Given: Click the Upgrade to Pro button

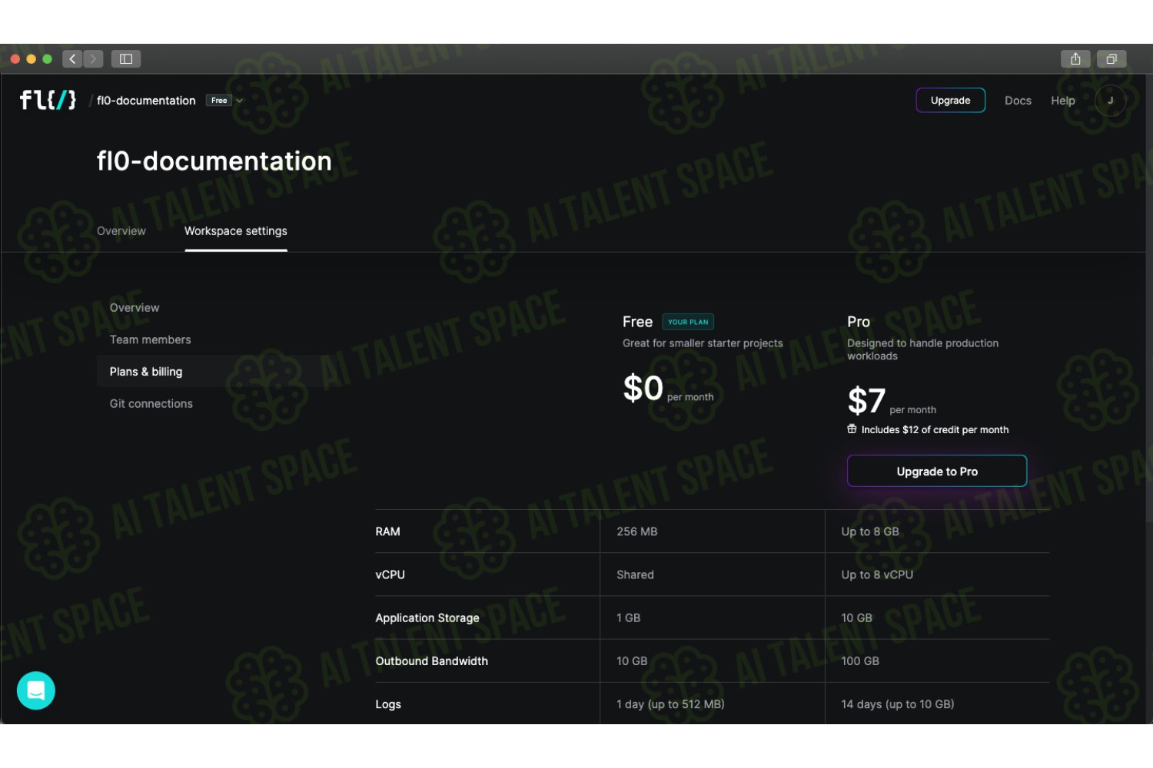Looking at the screenshot, I should [937, 471].
